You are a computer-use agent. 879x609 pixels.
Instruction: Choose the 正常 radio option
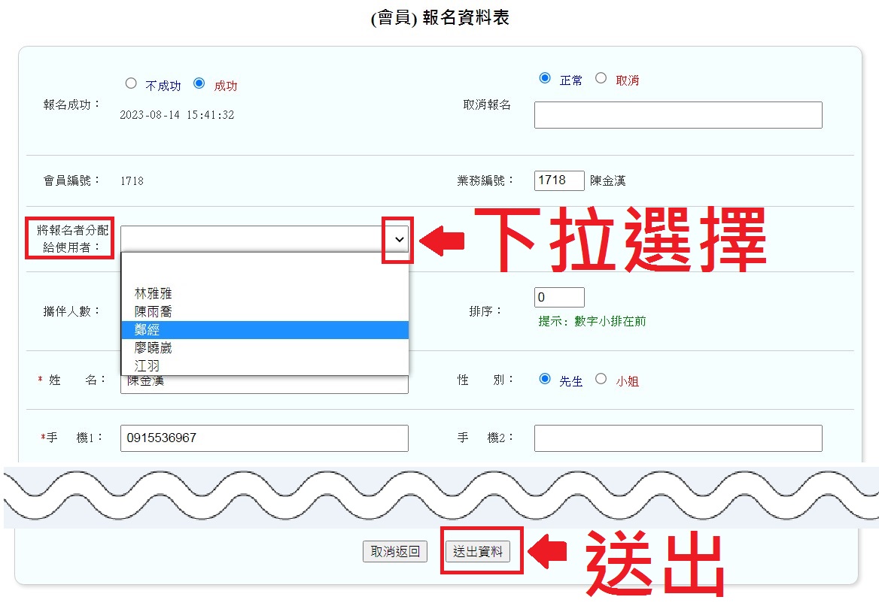coord(545,78)
